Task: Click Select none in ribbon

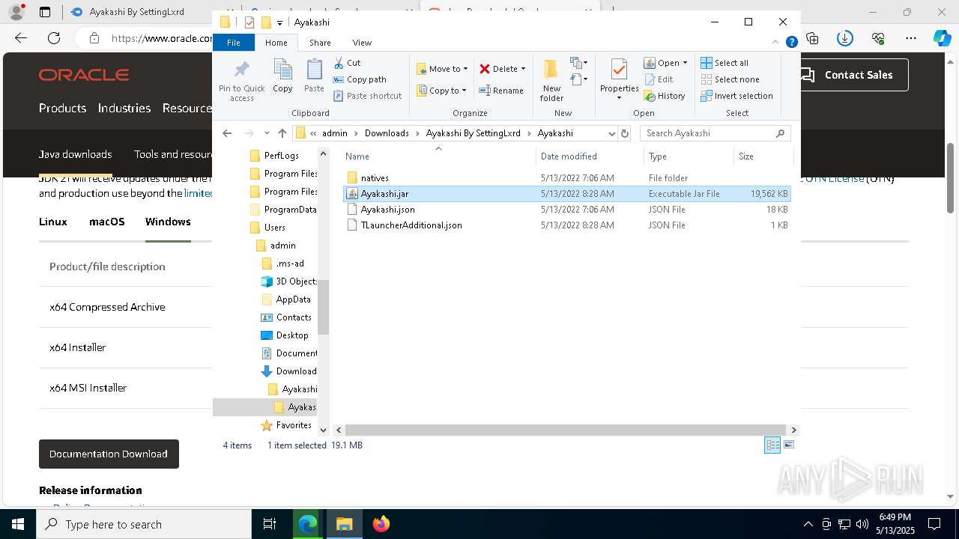Action: pyautogui.click(x=730, y=79)
